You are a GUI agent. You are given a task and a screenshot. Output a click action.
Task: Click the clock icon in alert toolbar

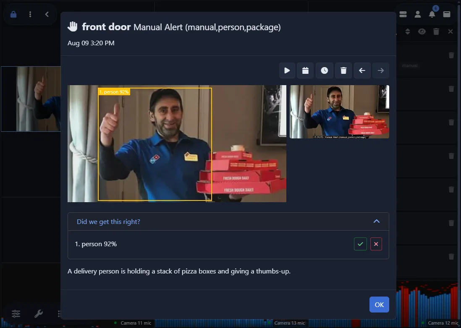click(324, 70)
